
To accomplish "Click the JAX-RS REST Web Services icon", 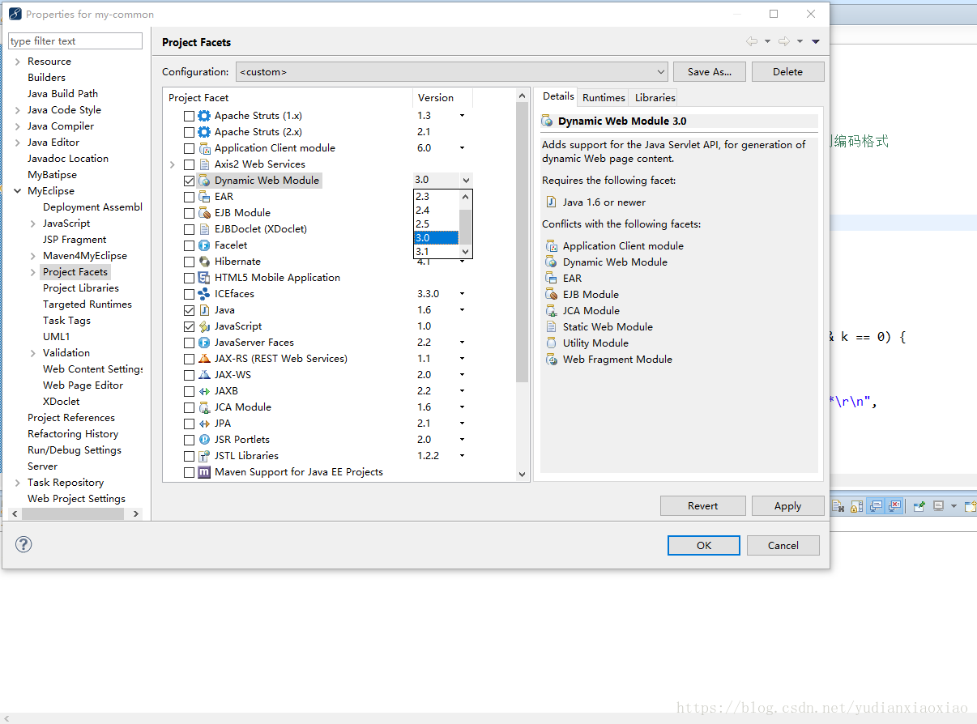I will coord(204,359).
